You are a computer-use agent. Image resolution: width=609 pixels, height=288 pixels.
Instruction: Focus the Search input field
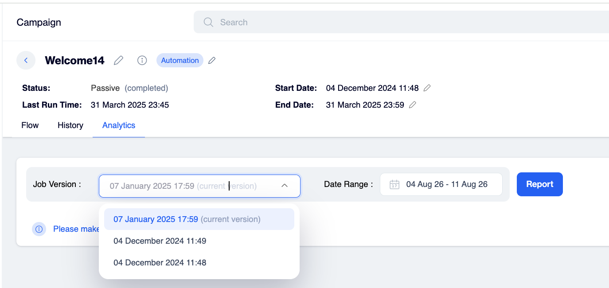pos(401,22)
